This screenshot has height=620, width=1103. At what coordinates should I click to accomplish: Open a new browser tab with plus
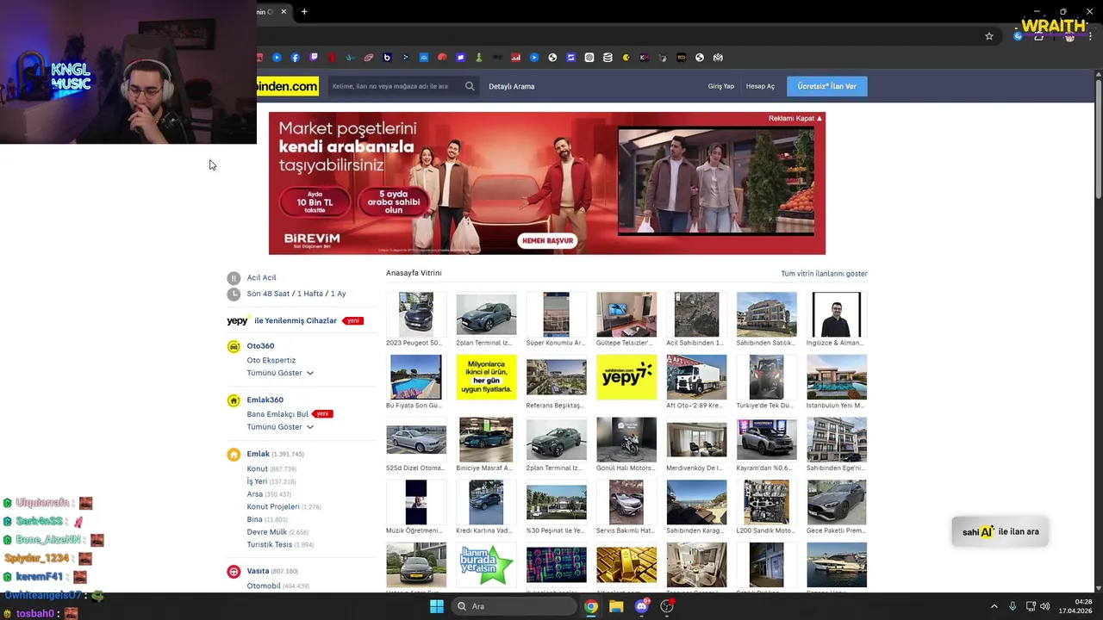(304, 11)
